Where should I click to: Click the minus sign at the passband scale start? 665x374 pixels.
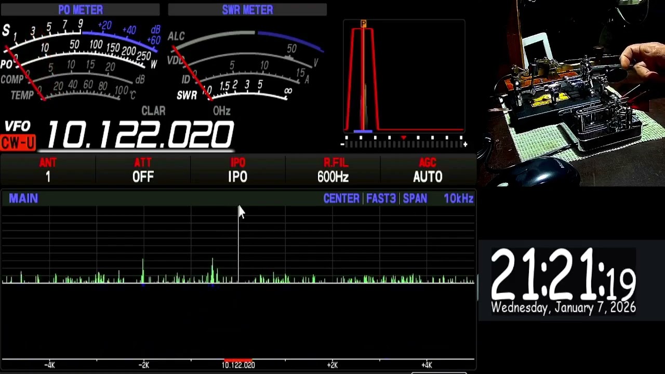point(342,144)
